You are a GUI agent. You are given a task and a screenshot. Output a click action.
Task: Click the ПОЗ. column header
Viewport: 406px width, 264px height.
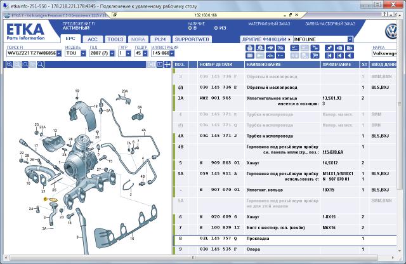(x=180, y=65)
